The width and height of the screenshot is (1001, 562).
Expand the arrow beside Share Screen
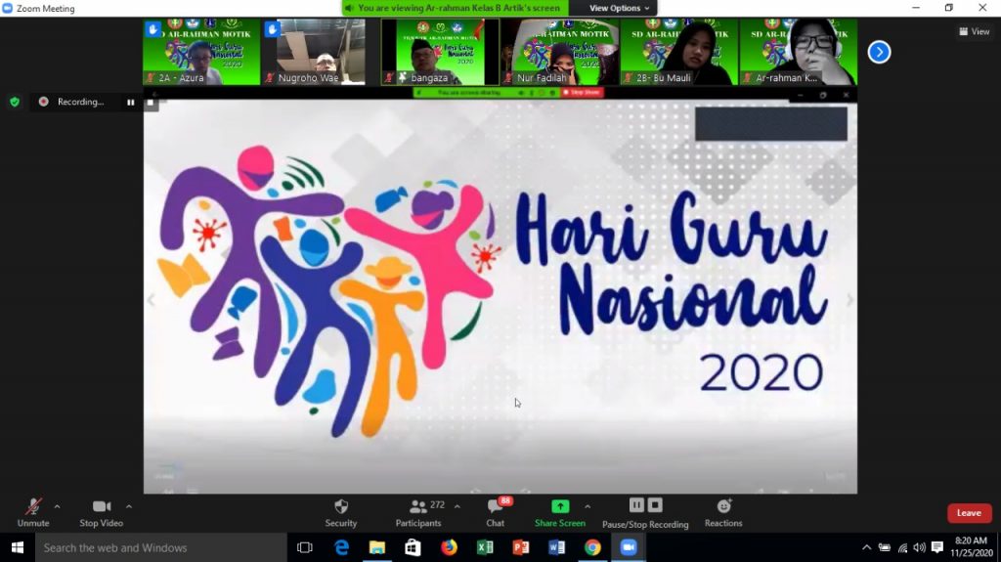click(x=588, y=506)
